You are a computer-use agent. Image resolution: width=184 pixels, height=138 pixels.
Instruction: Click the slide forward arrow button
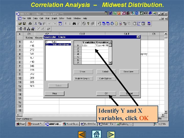pyautogui.click(x=111, y=134)
